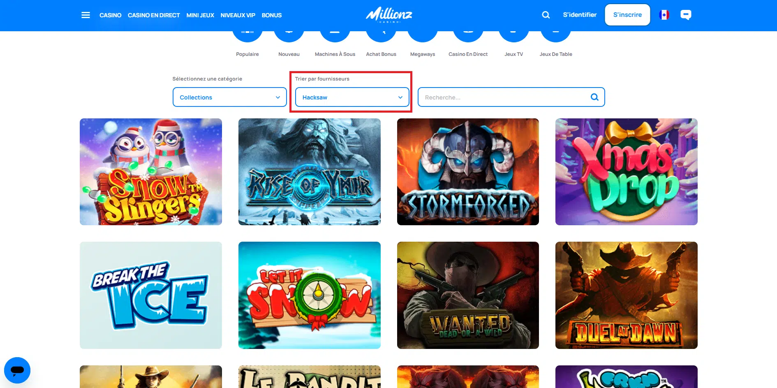Open the Xmas Drop game
Viewport: 777px width, 388px height.
click(x=627, y=172)
